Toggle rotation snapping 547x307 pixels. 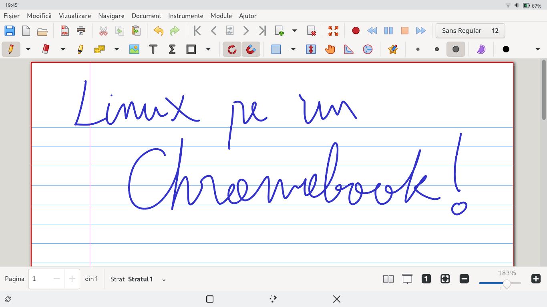point(232,49)
